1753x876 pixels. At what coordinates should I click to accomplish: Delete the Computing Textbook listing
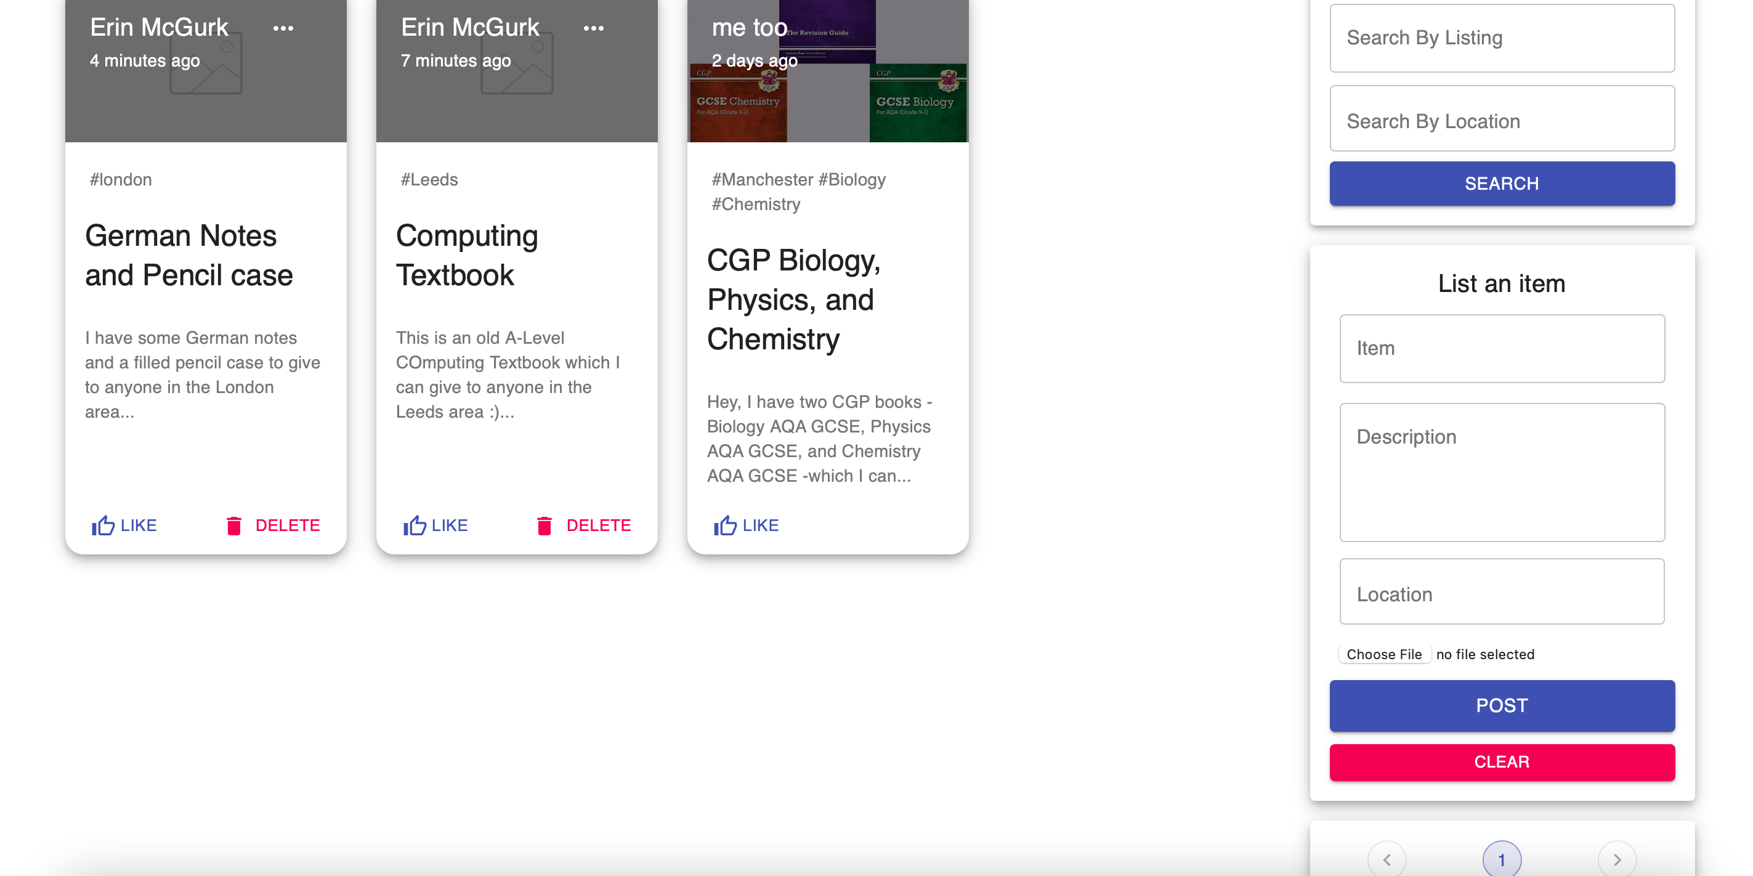[x=584, y=525]
